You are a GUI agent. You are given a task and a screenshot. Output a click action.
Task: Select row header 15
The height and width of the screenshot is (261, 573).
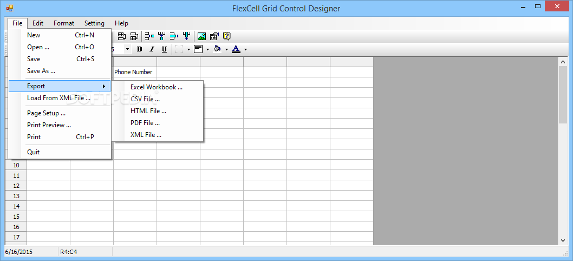(x=16, y=217)
